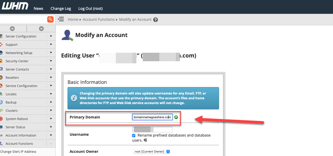The width and height of the screenshot is (333, 156).
Task: Open the Change Log menu item
Action: click(61, 9)
